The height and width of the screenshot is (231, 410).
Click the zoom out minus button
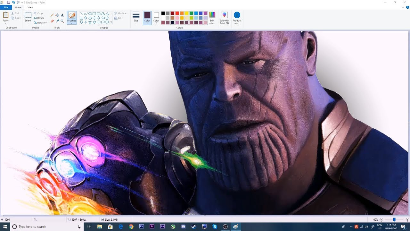click(x=381, y=220)
